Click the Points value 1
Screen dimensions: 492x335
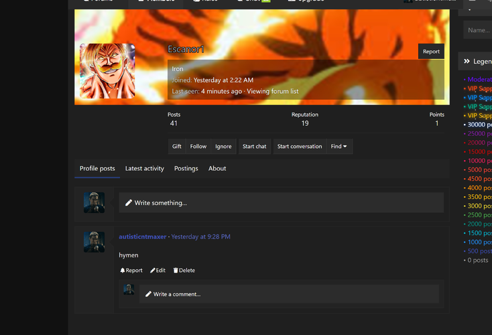point(437,123)
